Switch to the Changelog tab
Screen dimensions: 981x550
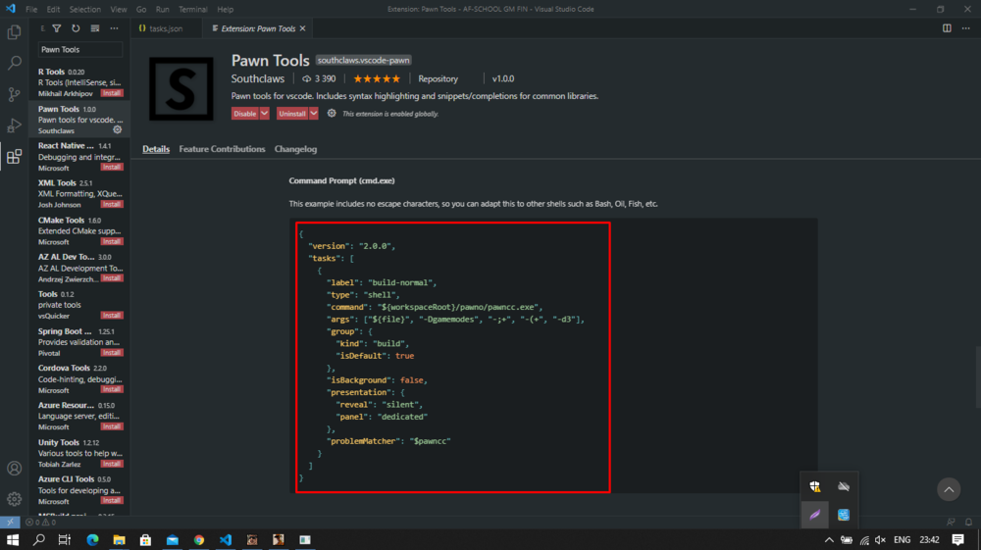click(295, 149)
